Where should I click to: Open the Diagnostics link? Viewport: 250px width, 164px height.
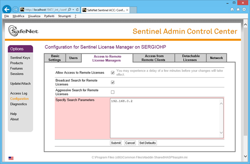tap(18, 104)
